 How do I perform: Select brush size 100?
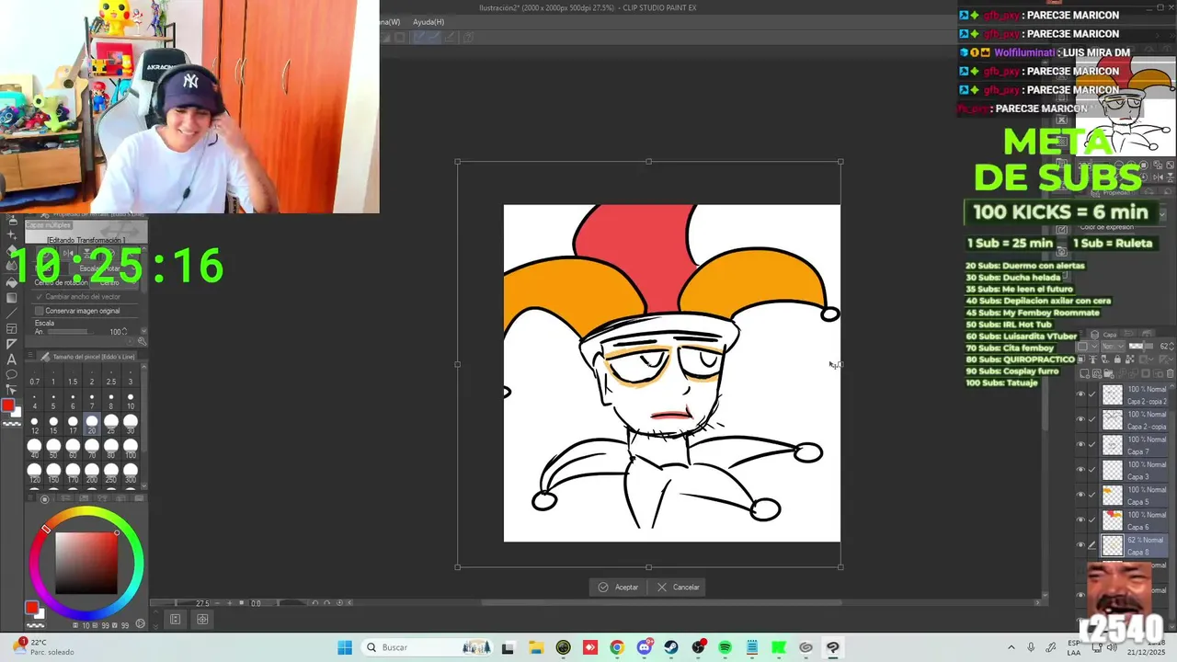[131, 450]
